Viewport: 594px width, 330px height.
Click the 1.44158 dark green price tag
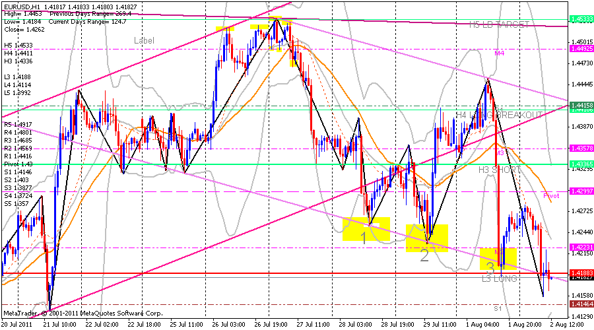pos(579,105)
